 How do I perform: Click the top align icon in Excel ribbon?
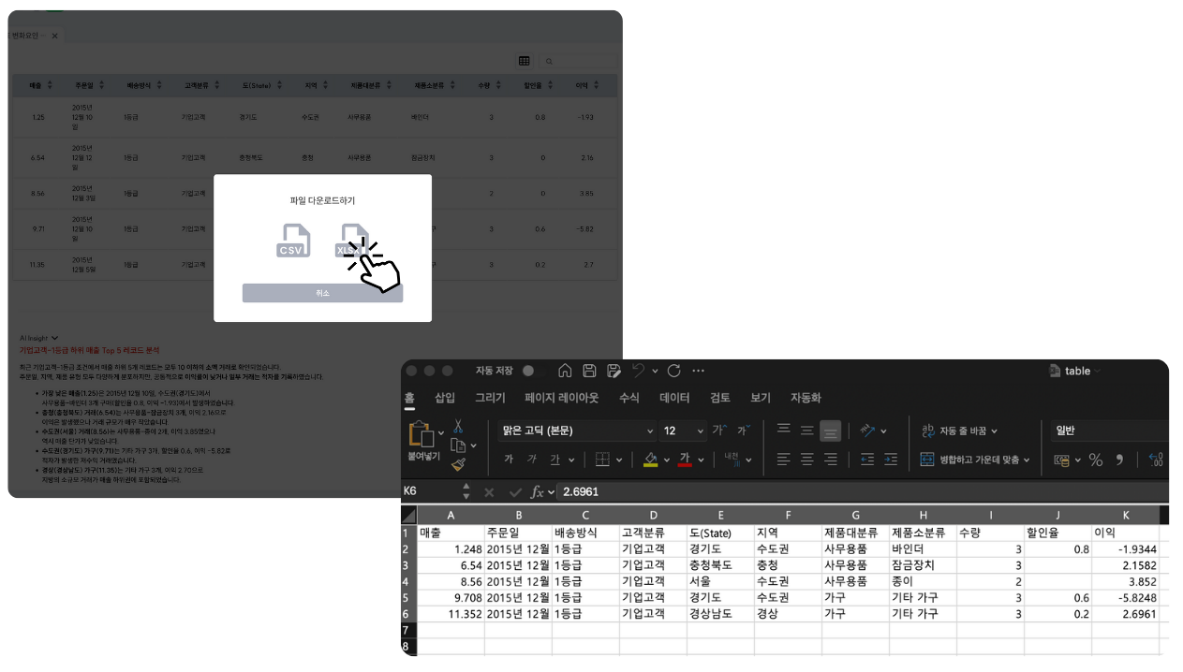point(784,431)
